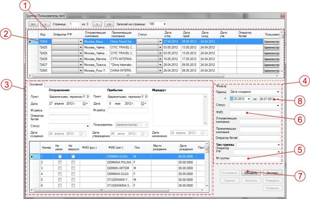The width and height of the screenshot is (310, 199).
Task: Click the Код column header in the groups grid
Action: click(43, 34)
